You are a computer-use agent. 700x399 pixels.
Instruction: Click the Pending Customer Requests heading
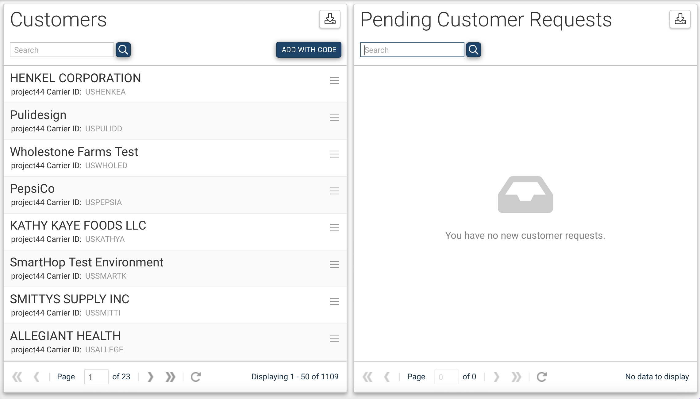click(486, 20)
